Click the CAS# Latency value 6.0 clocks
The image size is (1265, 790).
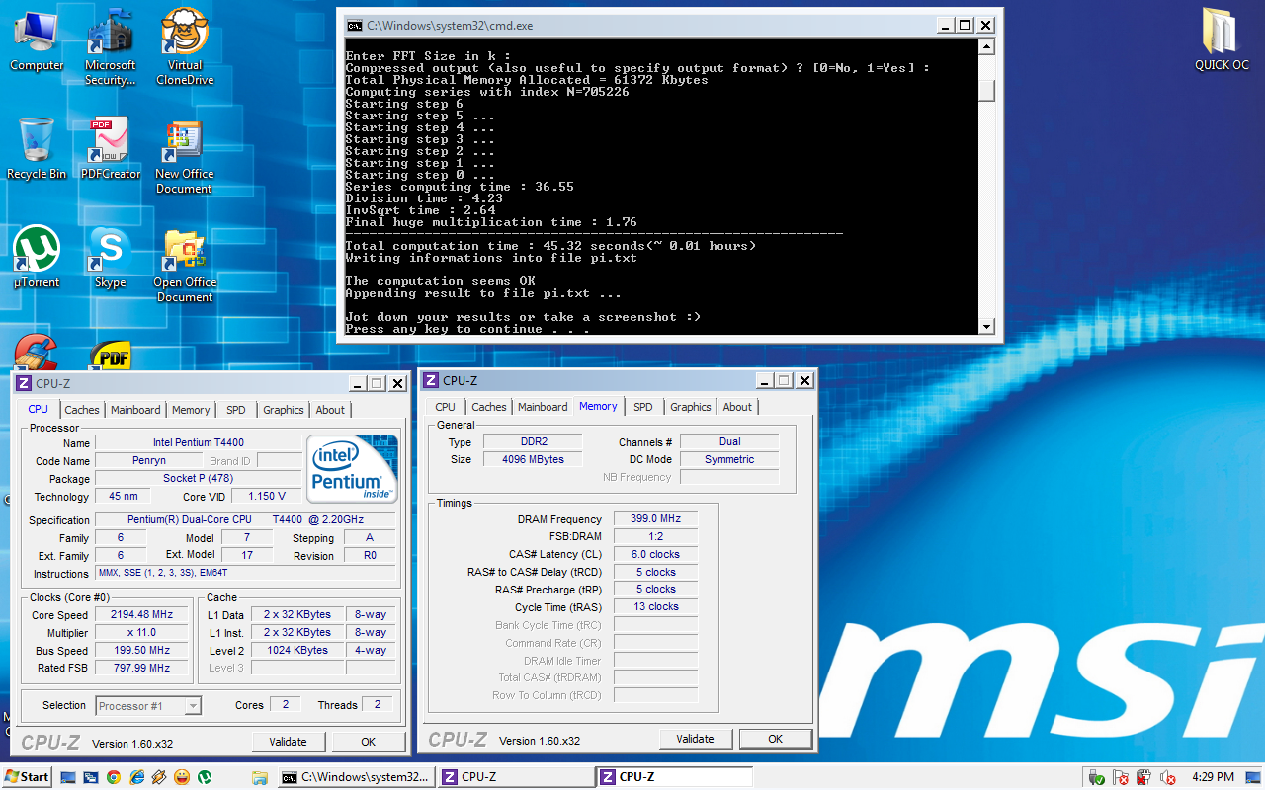click(655, 554)
